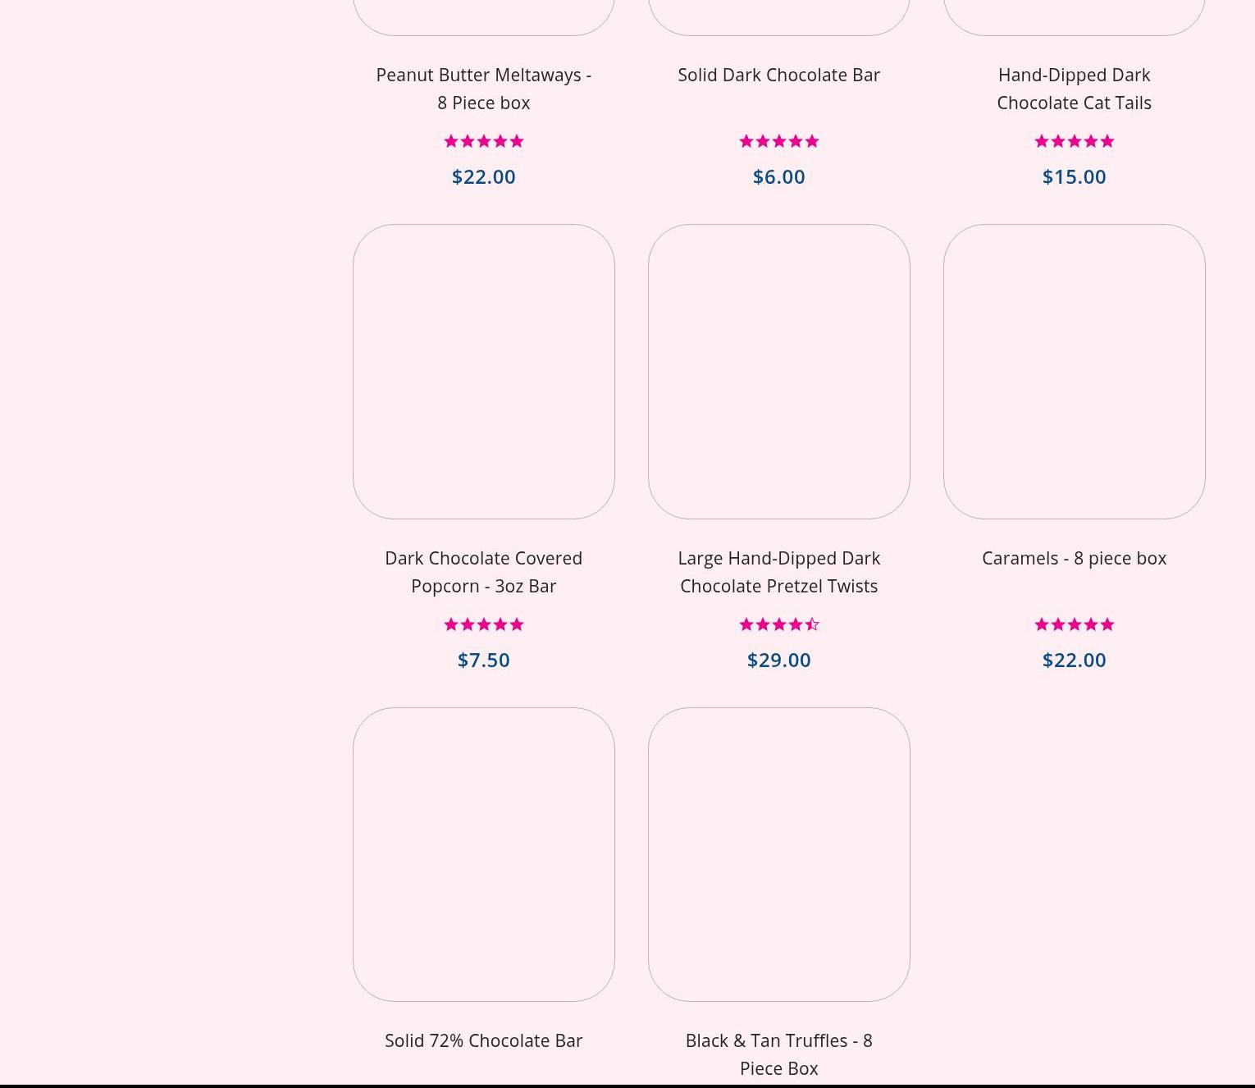Click star rating for Caramels 8 piece box
1255x1088 pixels.
1074,624
